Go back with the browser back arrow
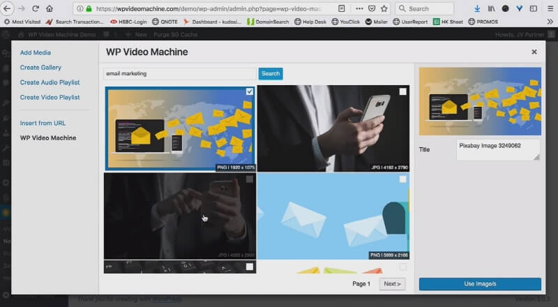 7,8
